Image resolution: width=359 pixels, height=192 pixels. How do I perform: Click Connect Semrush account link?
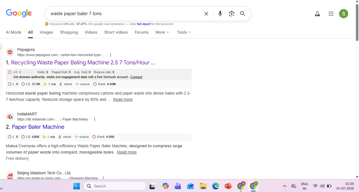[x=136, y=77]
